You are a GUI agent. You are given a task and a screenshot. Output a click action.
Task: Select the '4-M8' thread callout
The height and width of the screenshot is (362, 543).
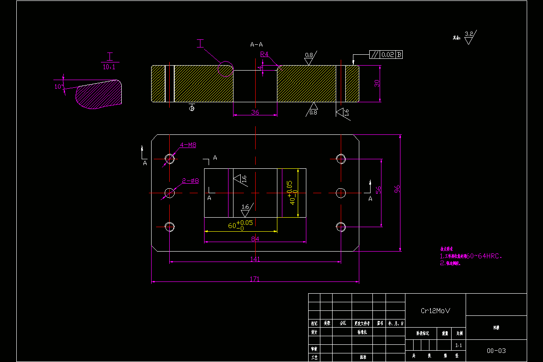tap(188, 145)
